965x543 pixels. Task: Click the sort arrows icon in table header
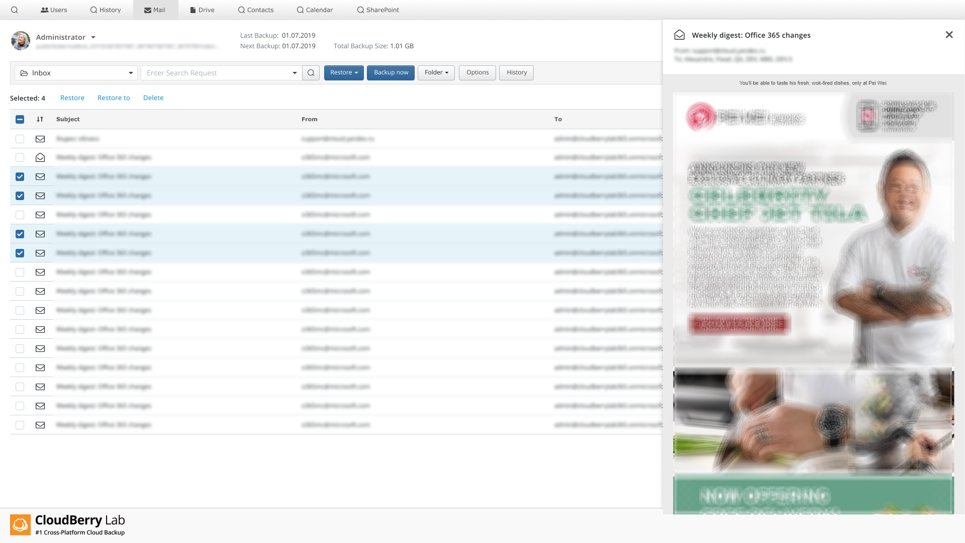point(40,119)
